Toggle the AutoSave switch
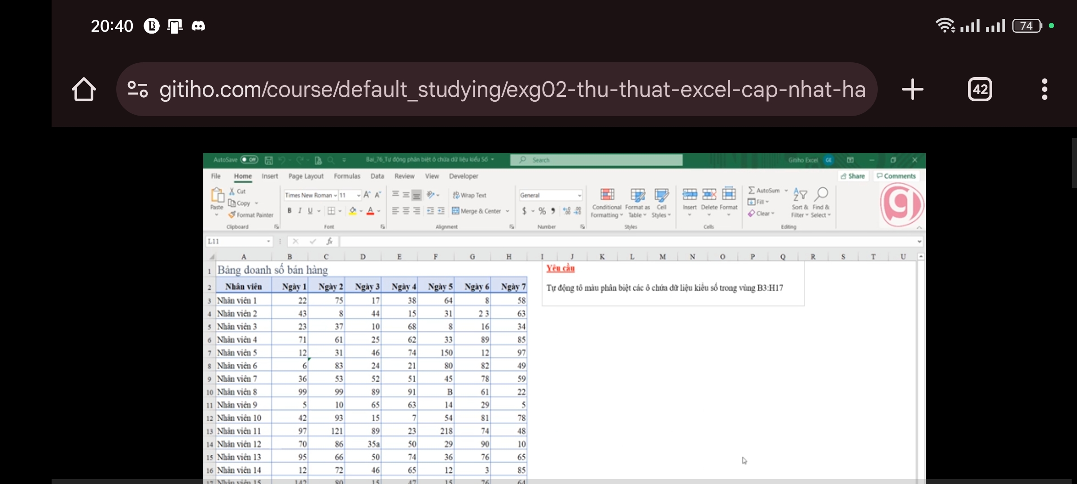Screen dimensions: 1077x484 click(249, 160)
